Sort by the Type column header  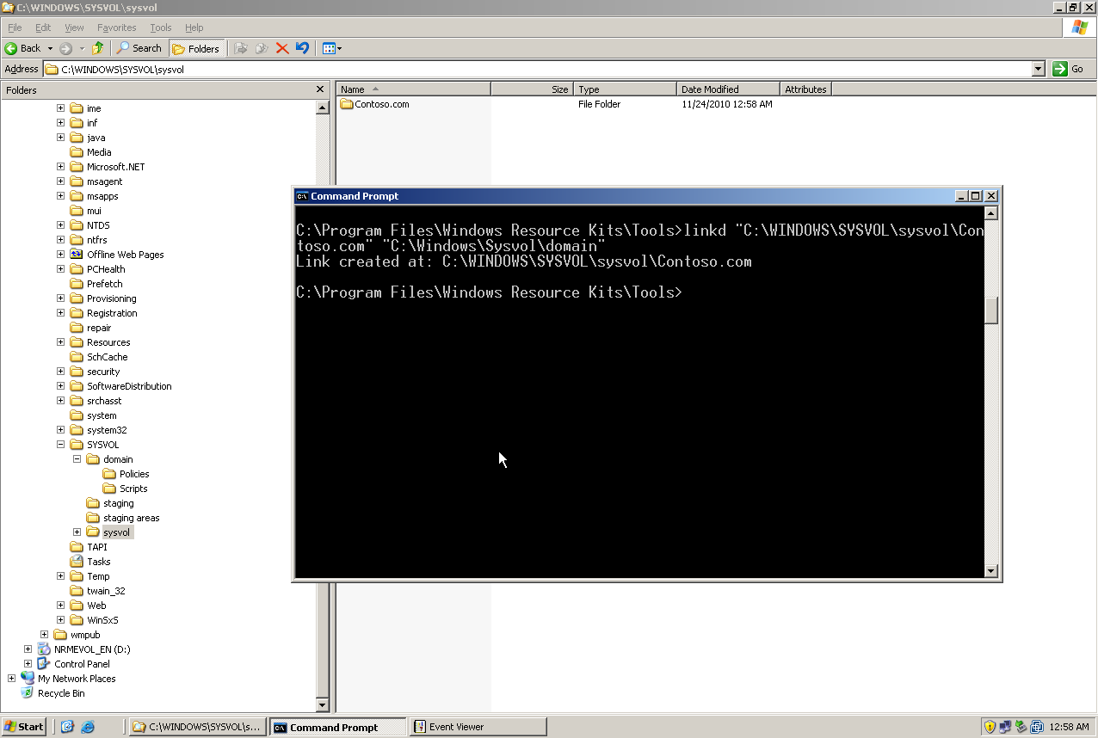(x=626, y=89)
